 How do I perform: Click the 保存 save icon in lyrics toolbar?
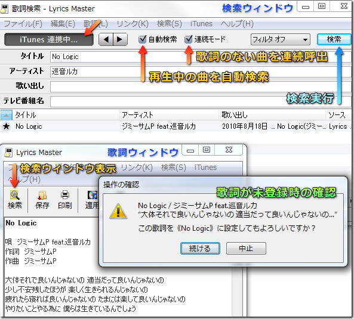(42, 195)
